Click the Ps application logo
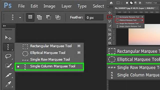The width and height of the screenshot is (160, 90). point(8,5)
